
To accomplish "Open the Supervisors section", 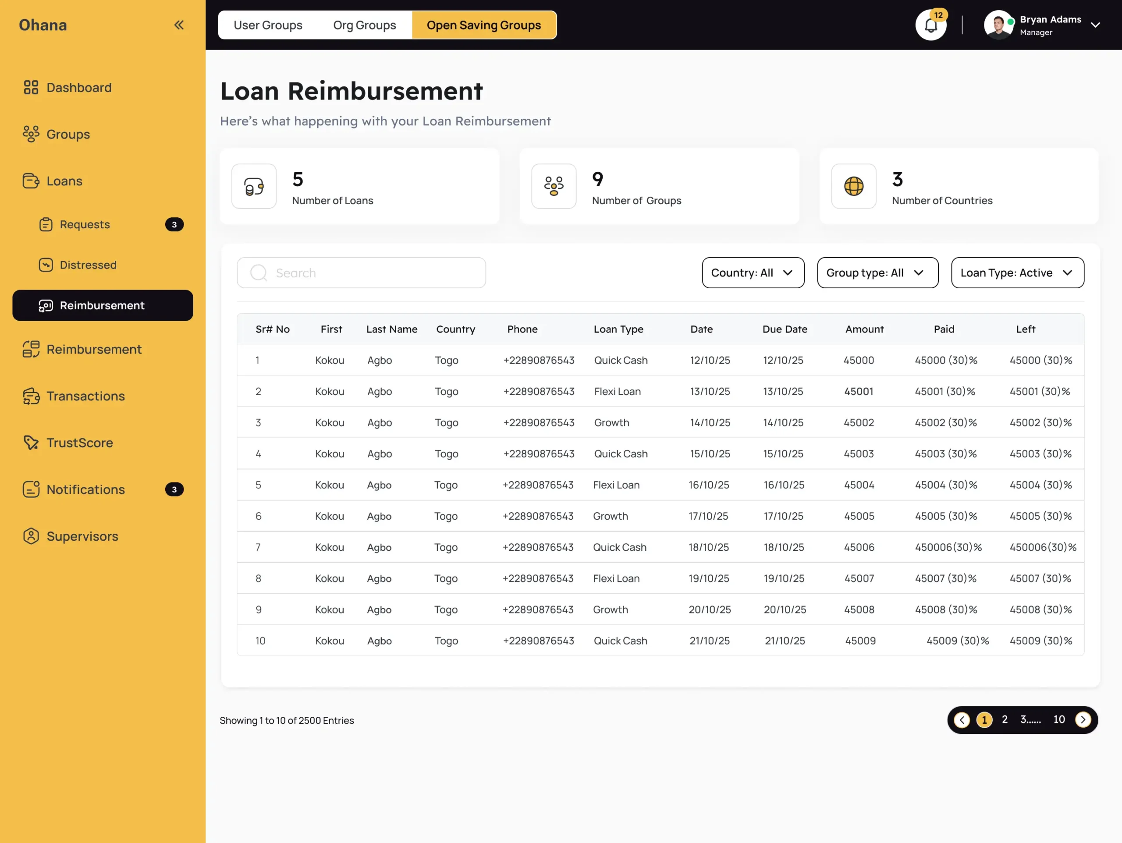I will click(x=82, y=535).
